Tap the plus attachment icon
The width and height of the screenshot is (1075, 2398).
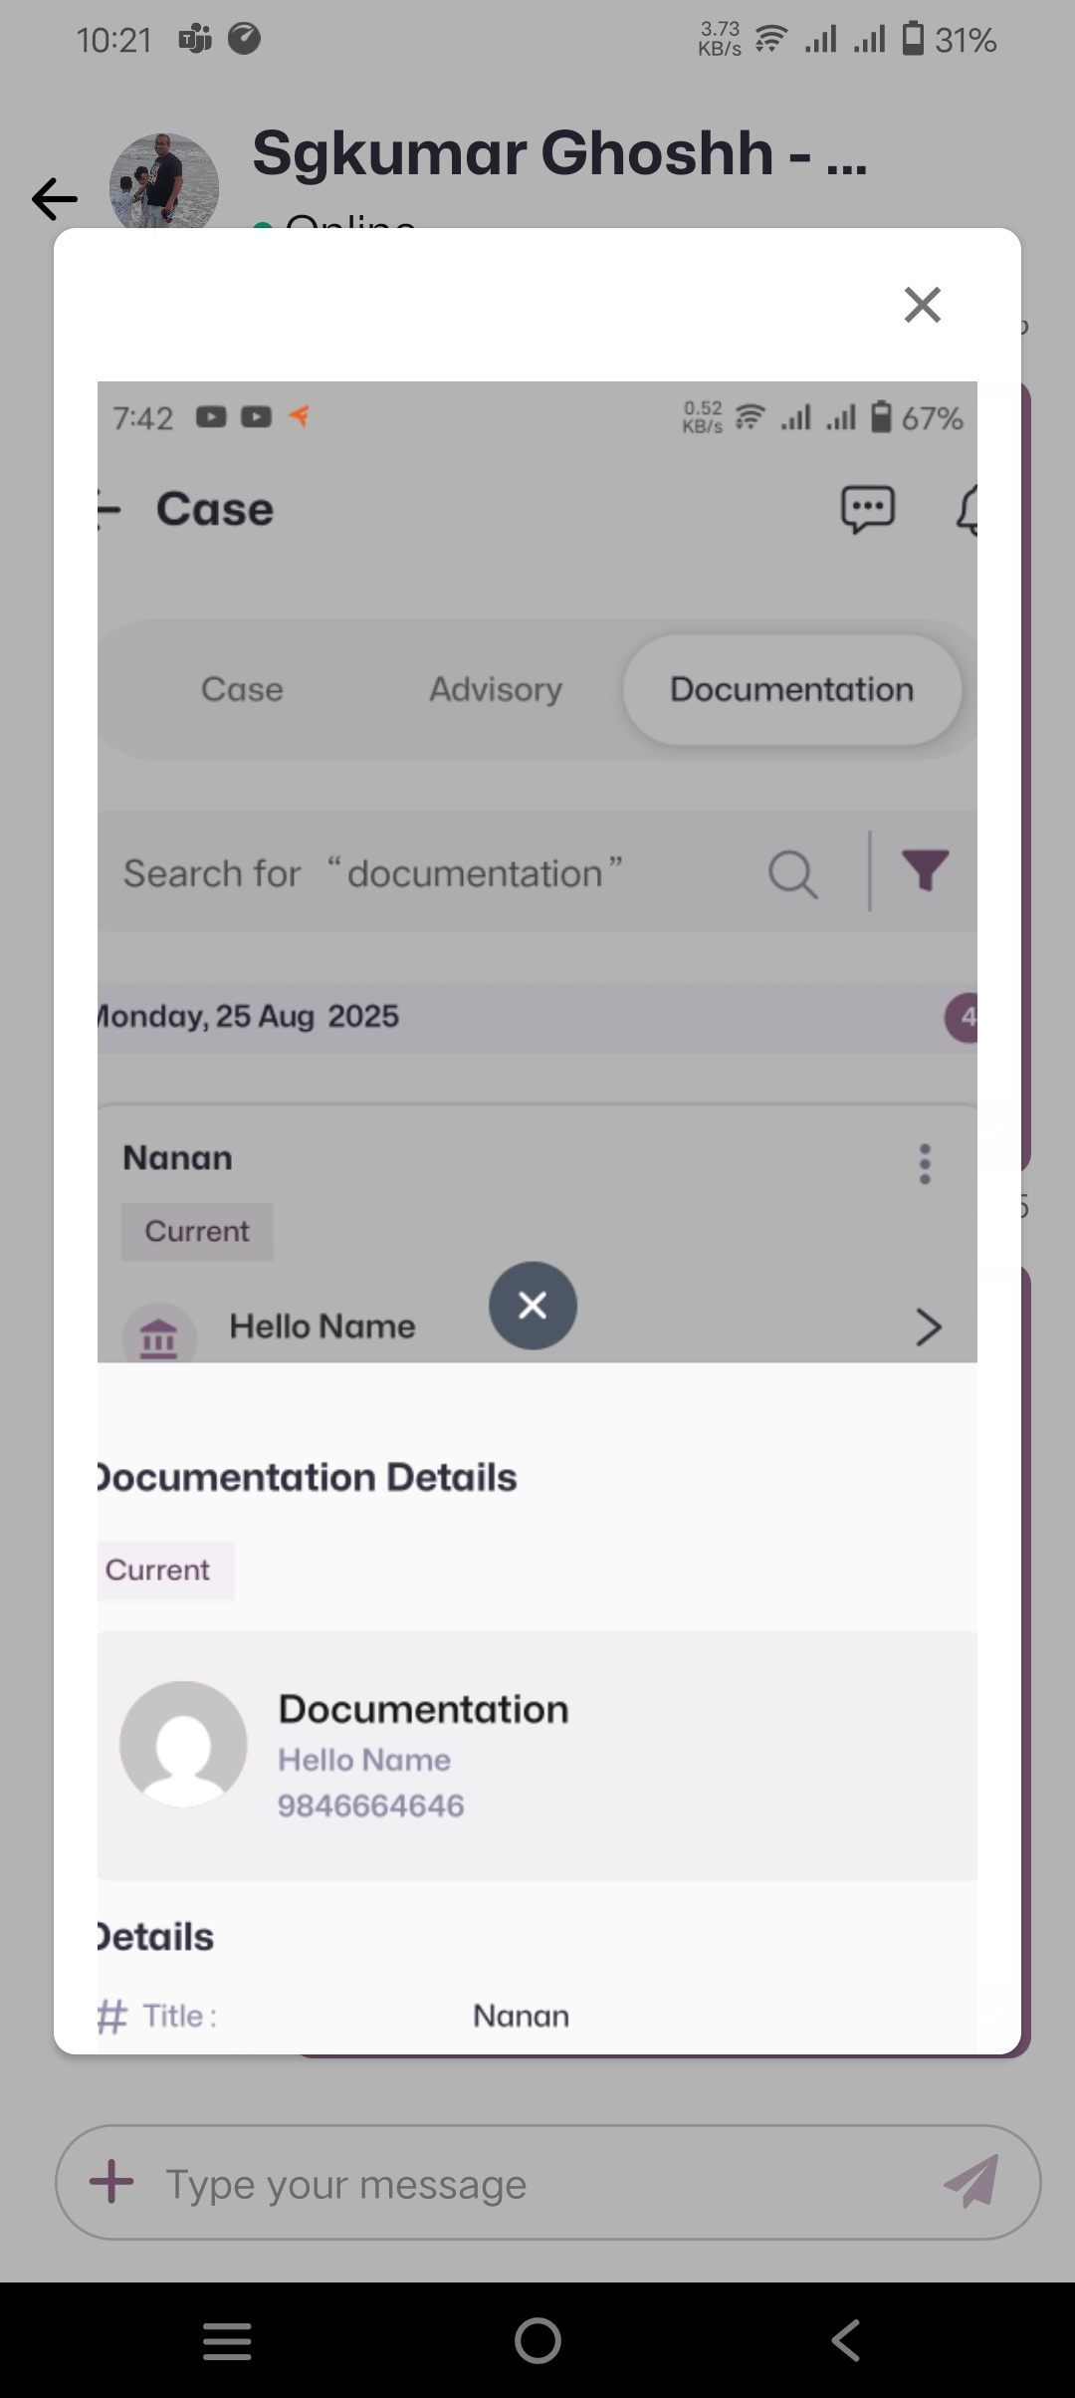[111, 2182]
